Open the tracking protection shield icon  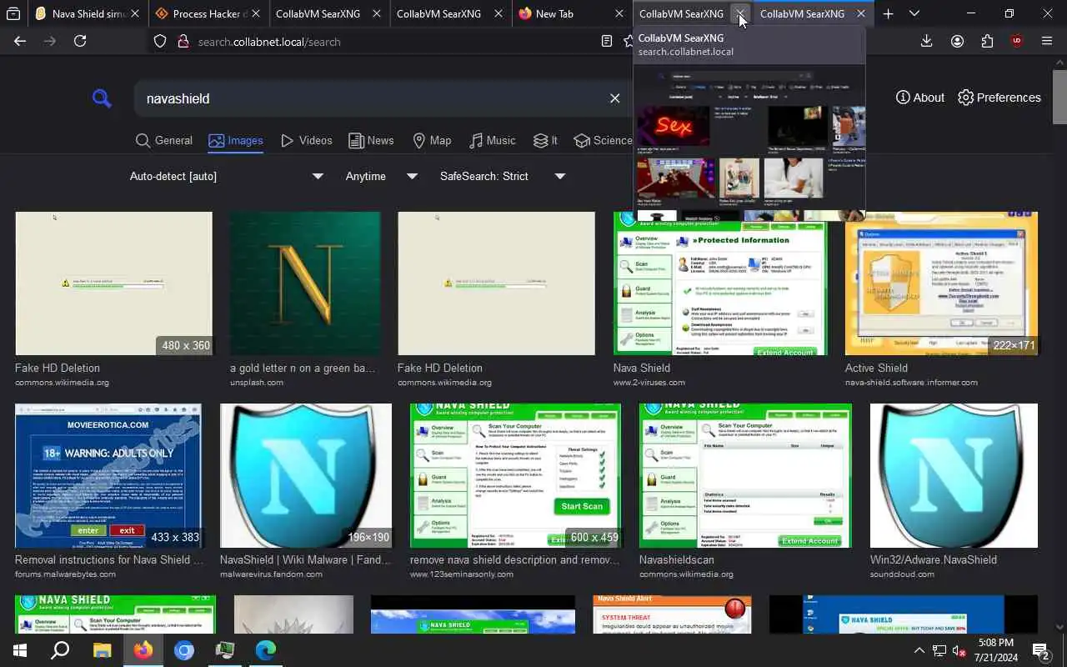coord(160,42)
